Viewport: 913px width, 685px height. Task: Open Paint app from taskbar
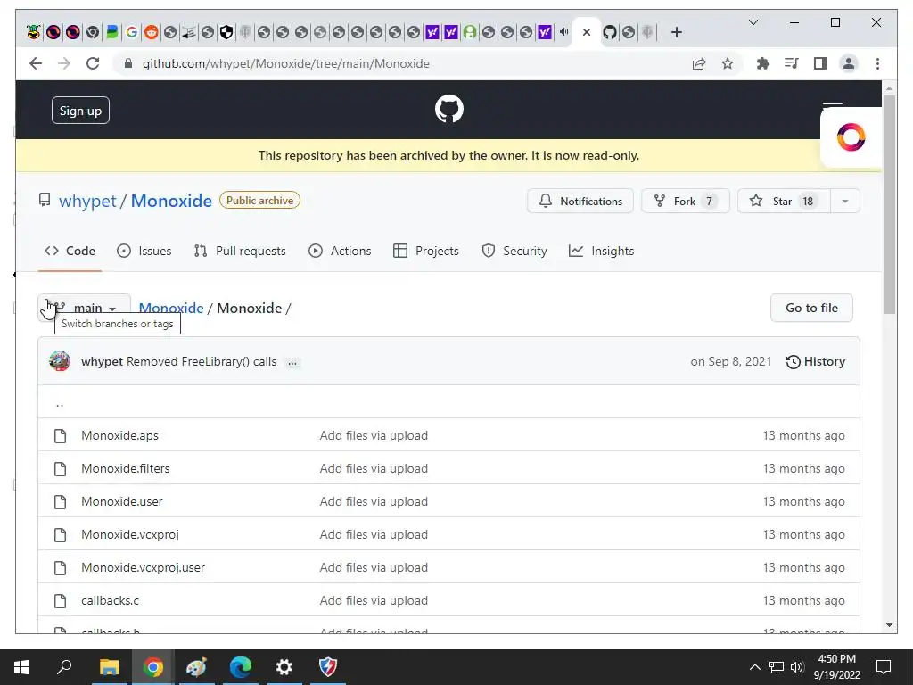[196, 667]
